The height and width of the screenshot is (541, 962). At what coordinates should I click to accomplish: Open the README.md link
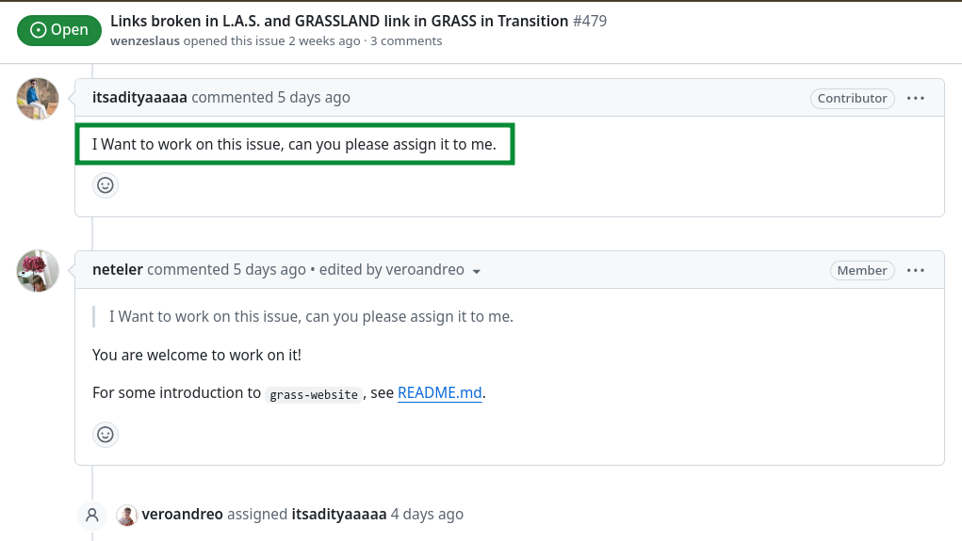tap(440, 393)
